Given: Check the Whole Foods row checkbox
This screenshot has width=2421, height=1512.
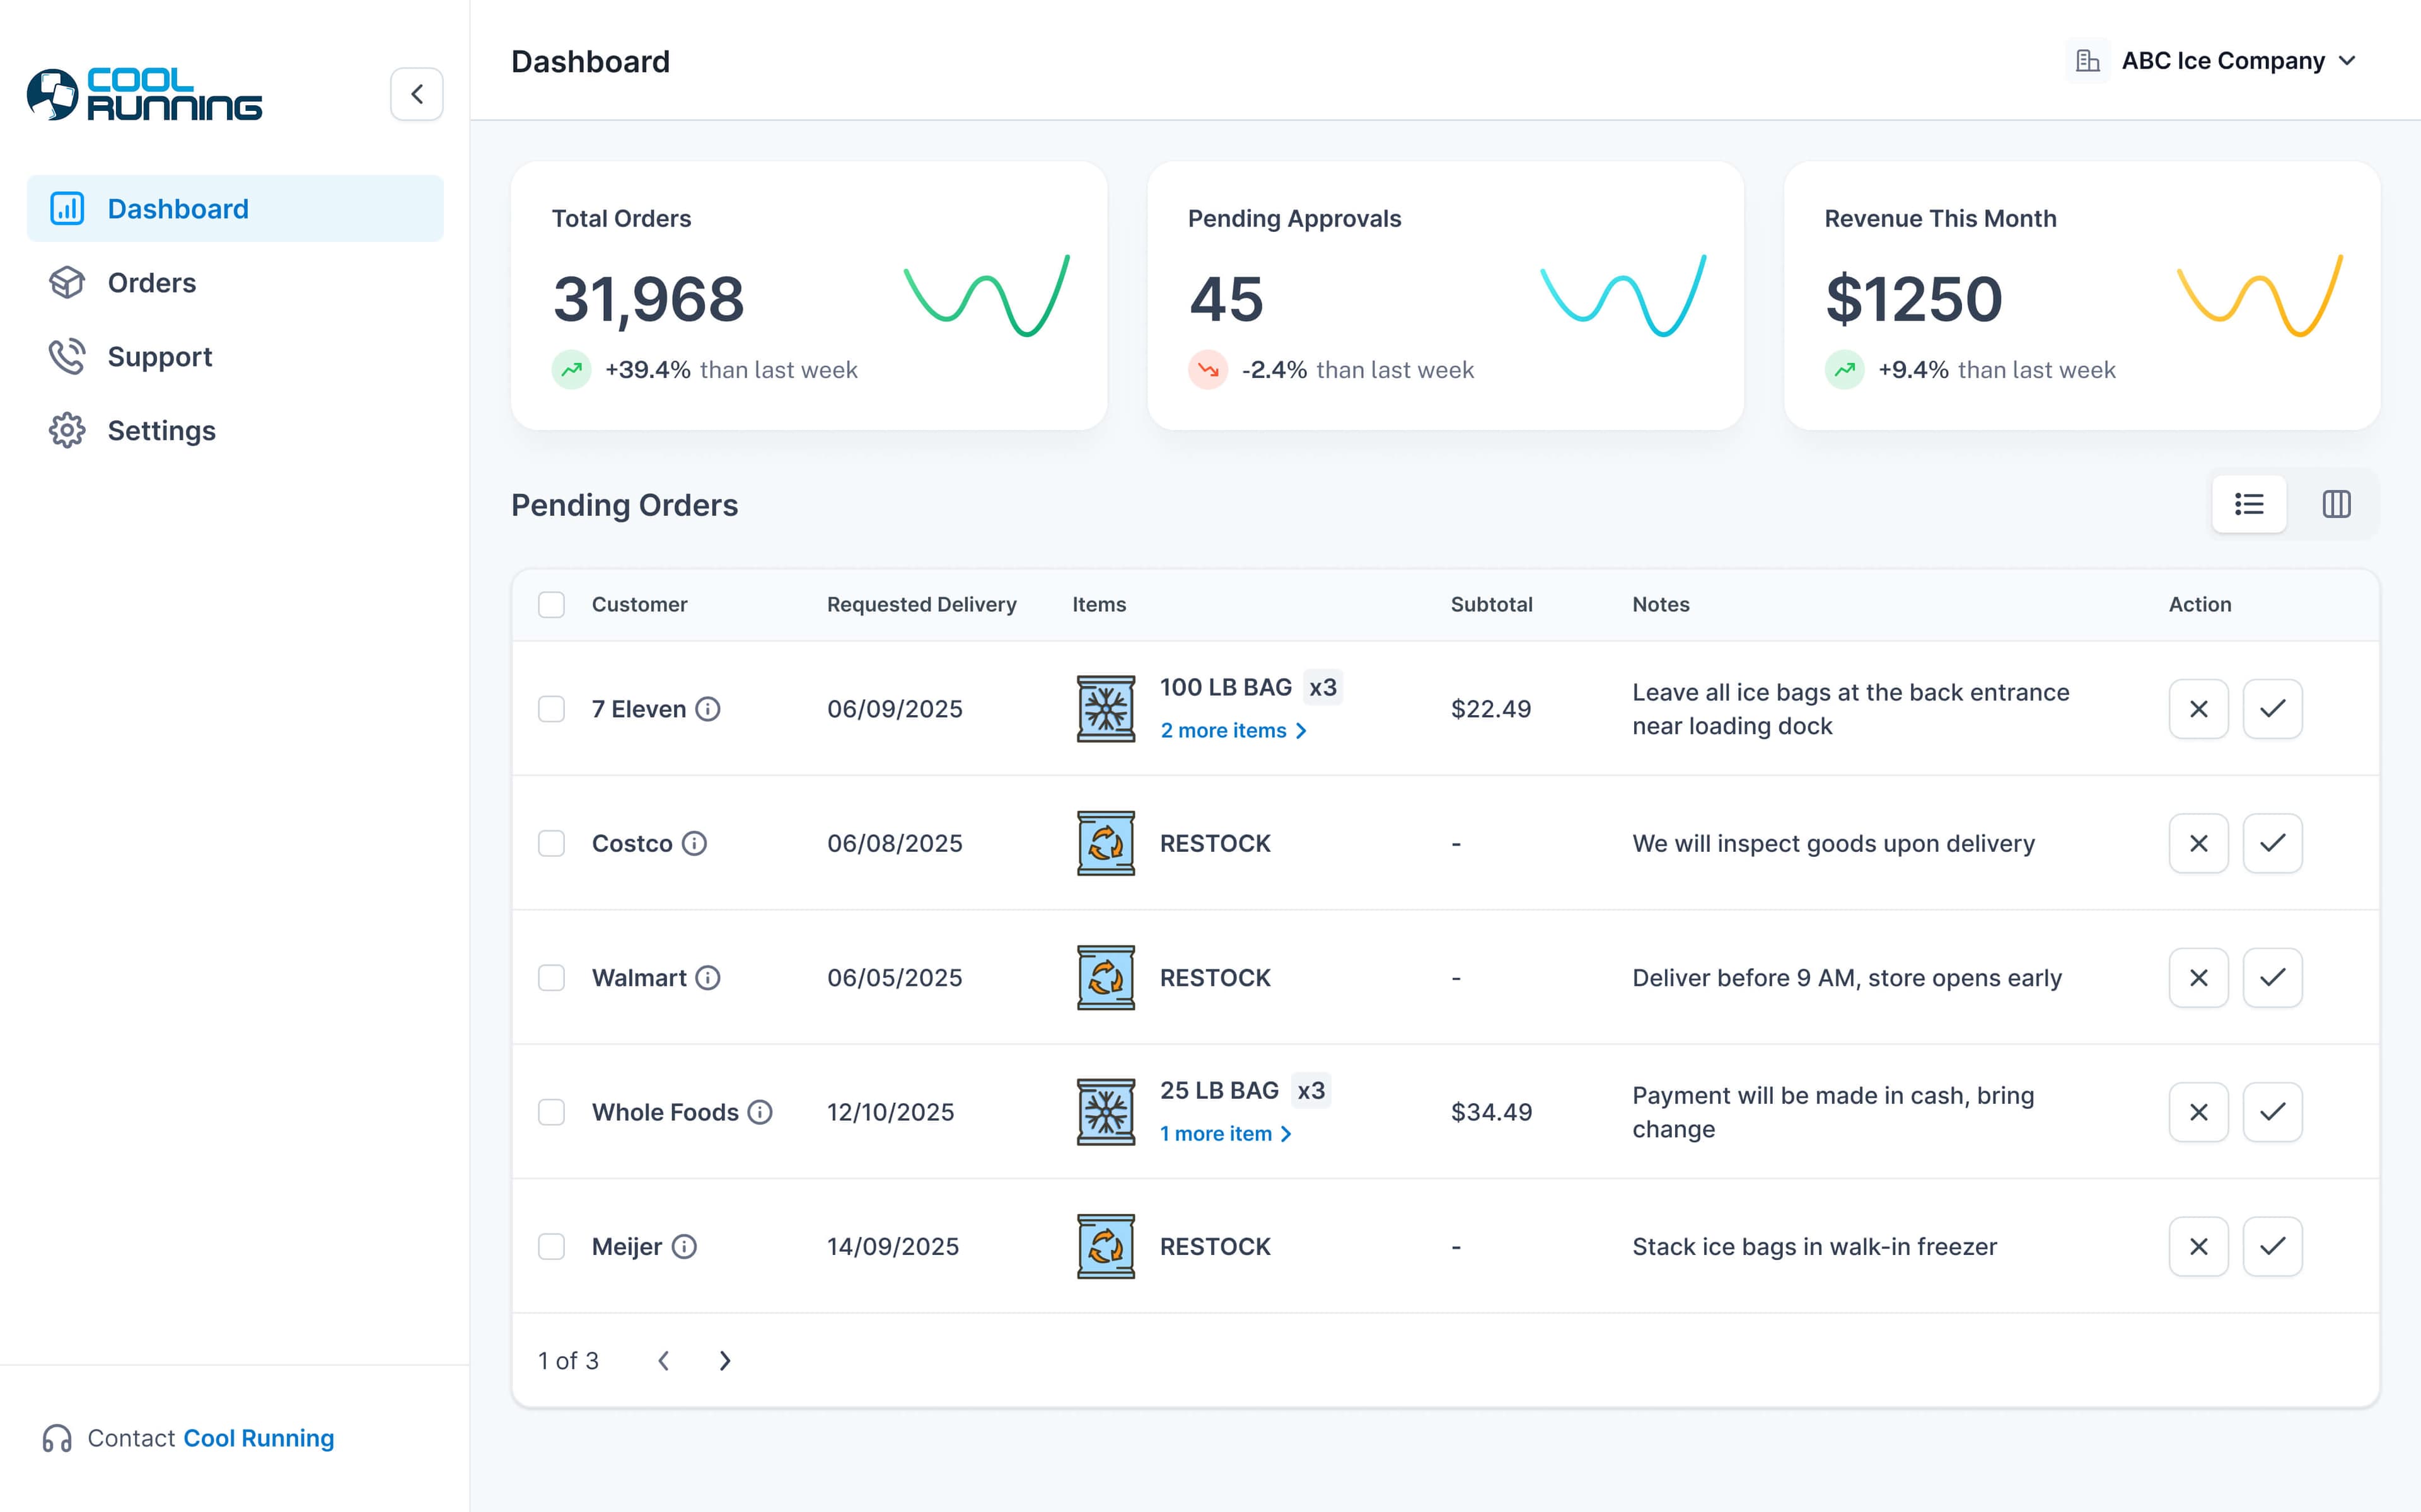Looking at the screenshot, I should click(551, 1112).
